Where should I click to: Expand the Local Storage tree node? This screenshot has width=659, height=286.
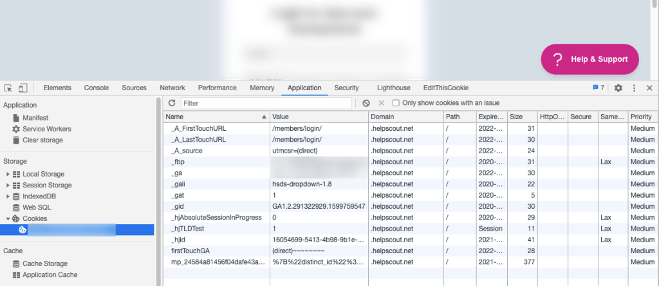pos(8,174)
